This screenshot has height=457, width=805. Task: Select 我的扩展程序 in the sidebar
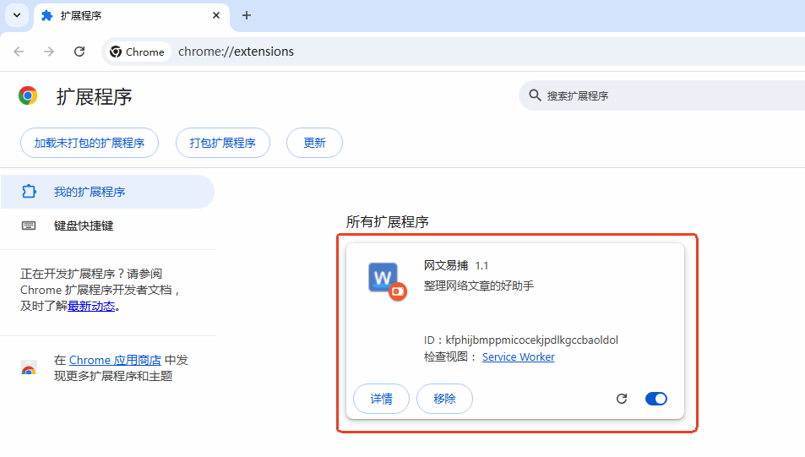pos(90,192)
